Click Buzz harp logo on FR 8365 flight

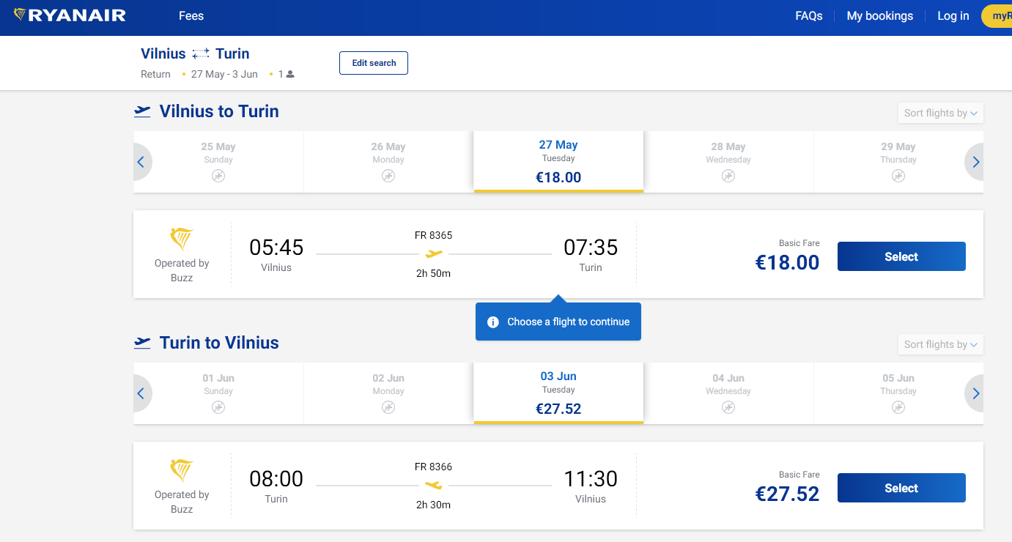(182, 240)
